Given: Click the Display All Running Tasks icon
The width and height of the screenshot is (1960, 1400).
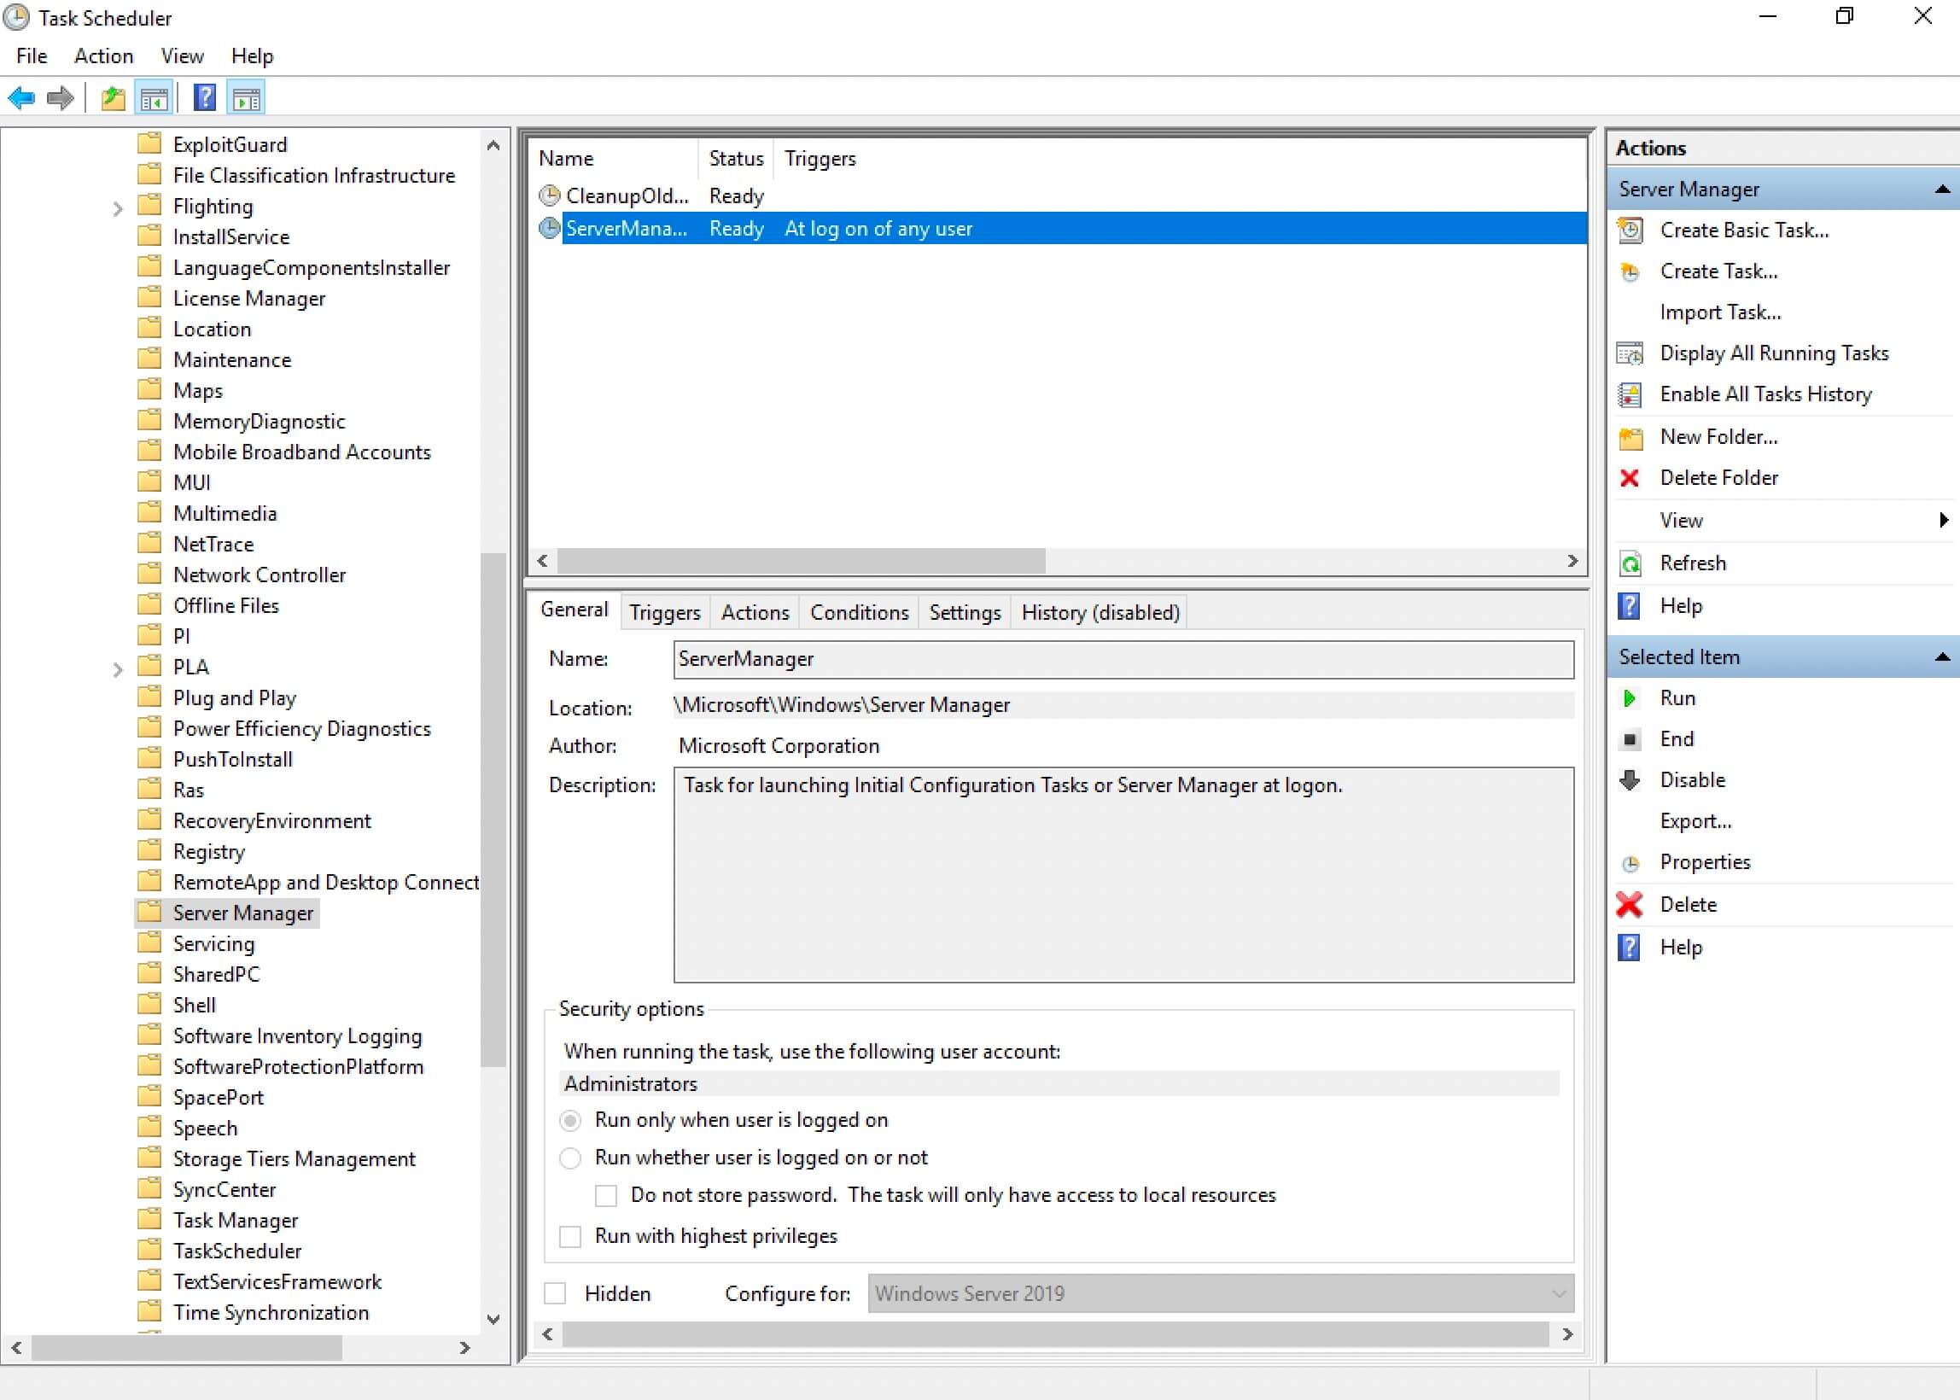Looking at the screenshot, I should [1631, 353].
